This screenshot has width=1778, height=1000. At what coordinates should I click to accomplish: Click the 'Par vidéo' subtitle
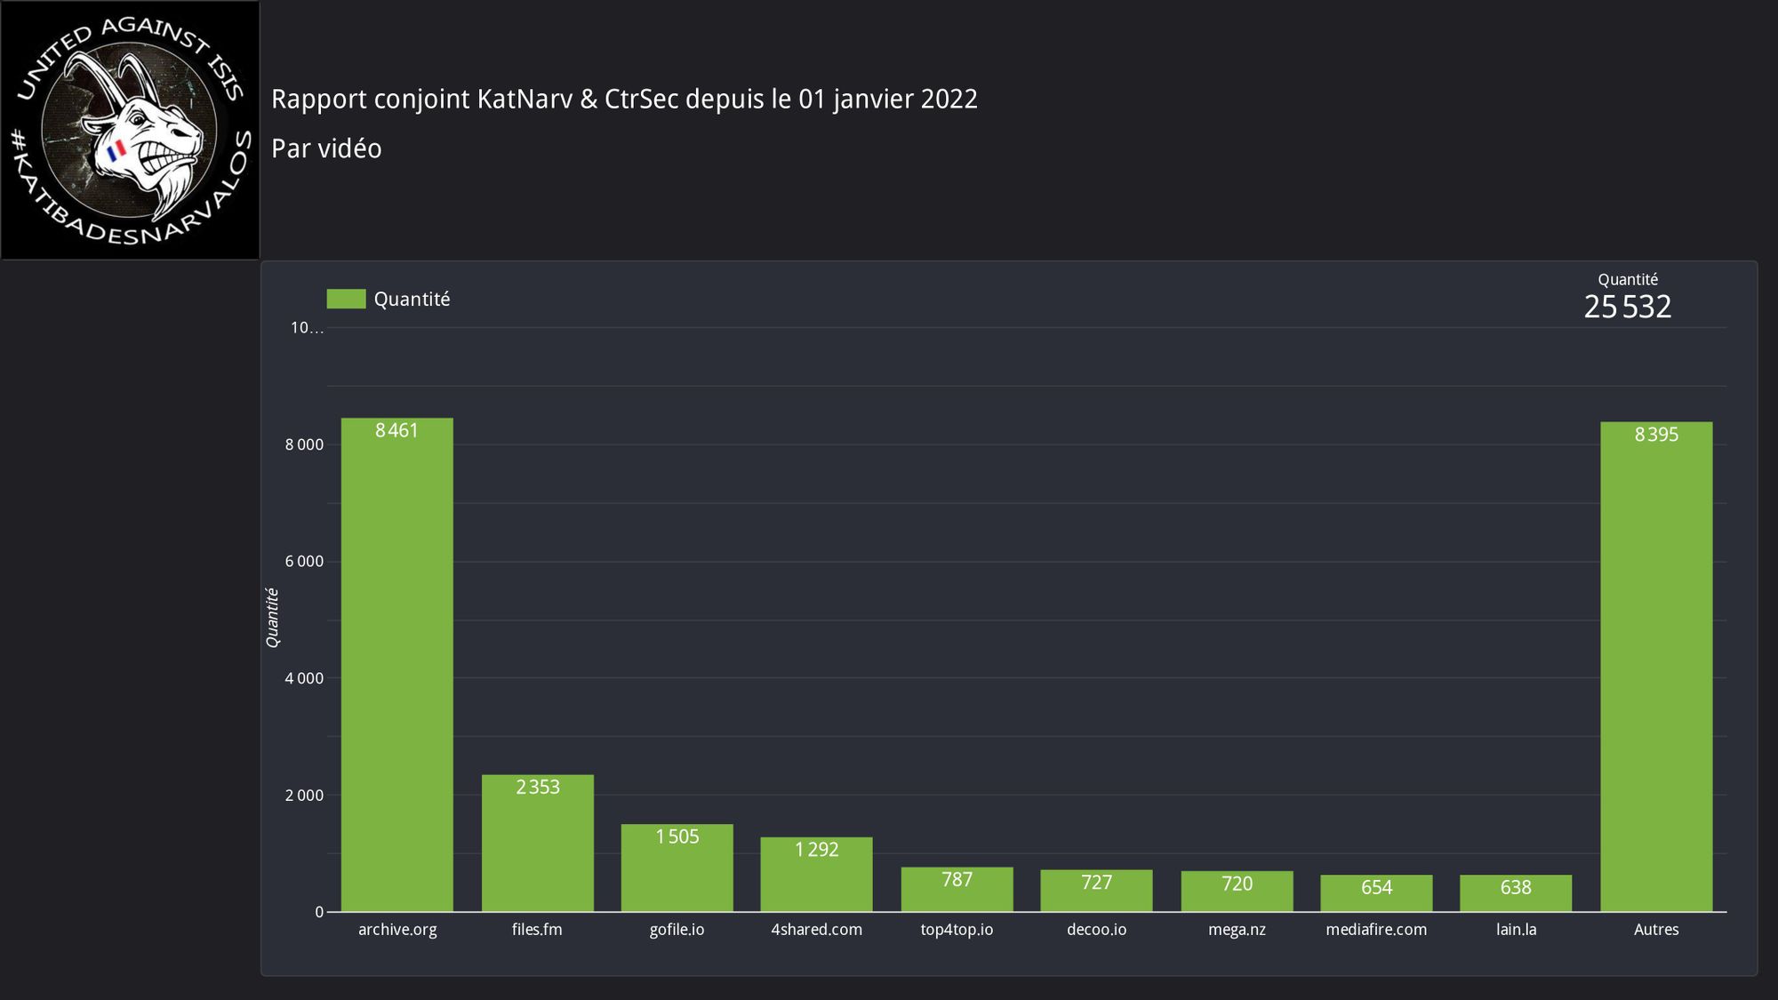[326, 148]
